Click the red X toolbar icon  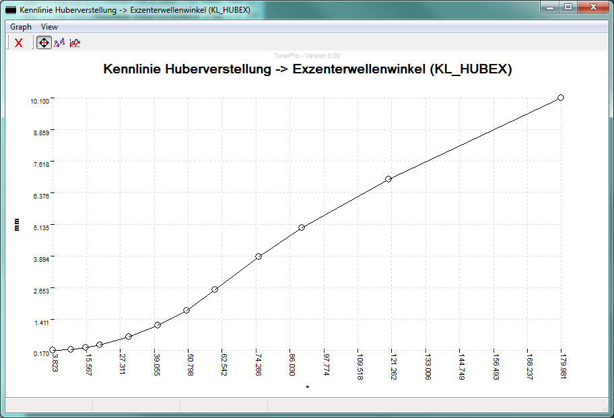(x=18, y=42)
